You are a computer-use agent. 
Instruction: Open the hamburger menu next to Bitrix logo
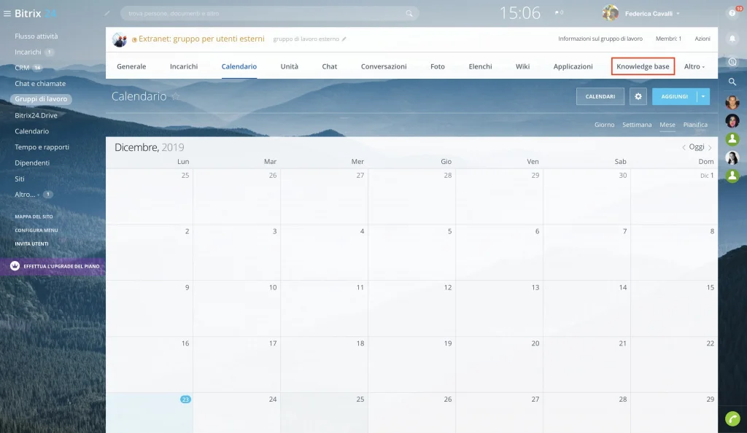(x=7, y=13)
